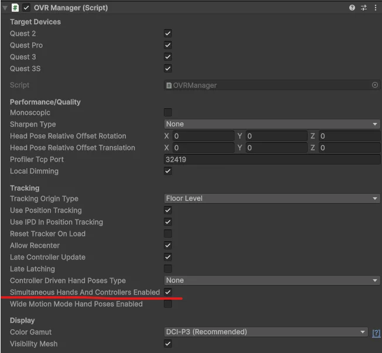
Task: Click the Target Devices section heading
Action: [x=35, y=22]
